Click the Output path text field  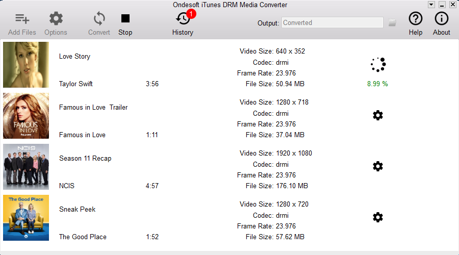[x=332, y=22]
